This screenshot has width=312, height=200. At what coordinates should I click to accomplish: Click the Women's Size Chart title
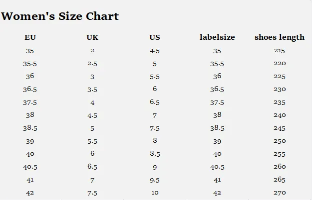coord(60,16)
